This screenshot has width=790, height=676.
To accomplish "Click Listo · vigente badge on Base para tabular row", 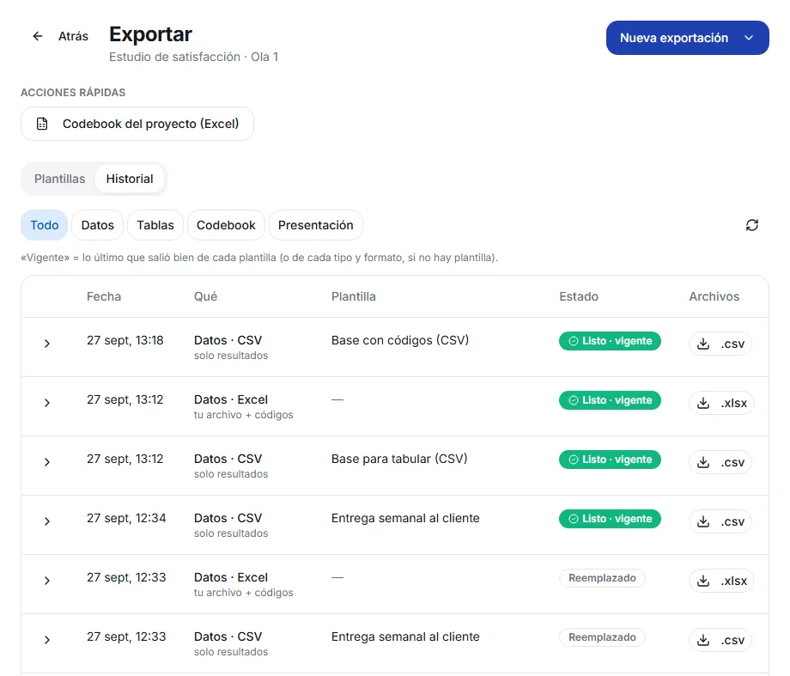I will 610,460.
